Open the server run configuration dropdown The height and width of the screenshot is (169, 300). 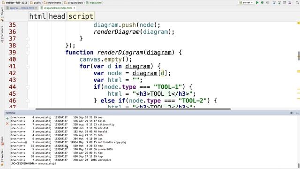click(246, 2)
